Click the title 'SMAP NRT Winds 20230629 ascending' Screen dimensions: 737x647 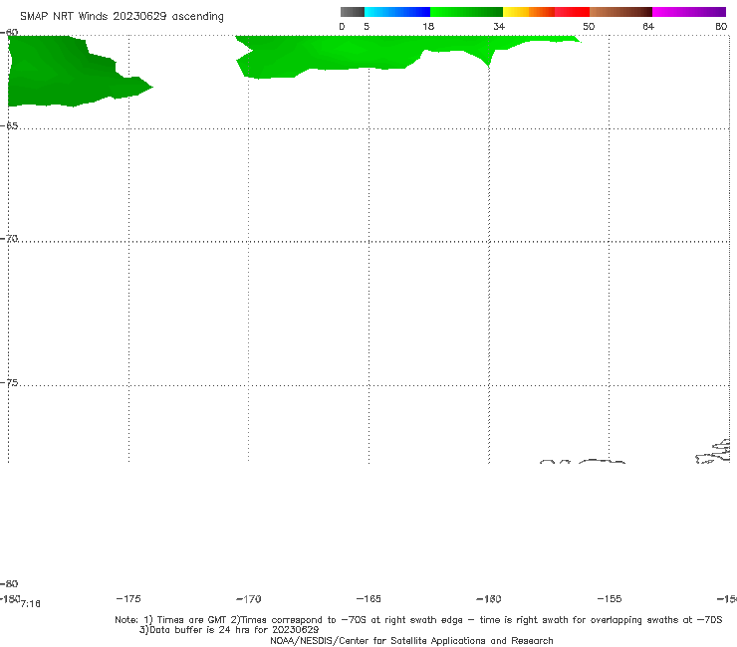pyautogui.click(x=122, y=17)
